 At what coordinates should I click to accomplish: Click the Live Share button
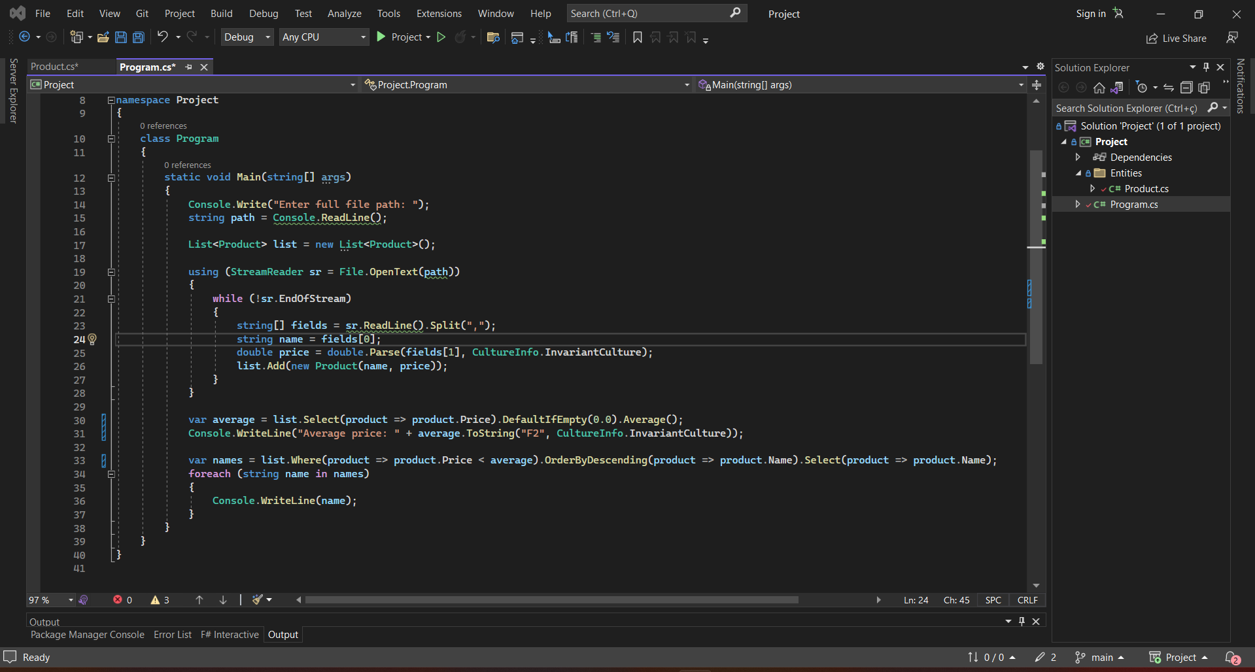click(x=1177, y=39)
